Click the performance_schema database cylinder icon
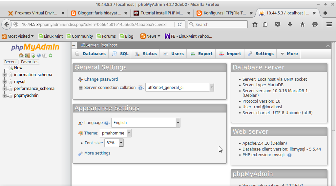 10,89
